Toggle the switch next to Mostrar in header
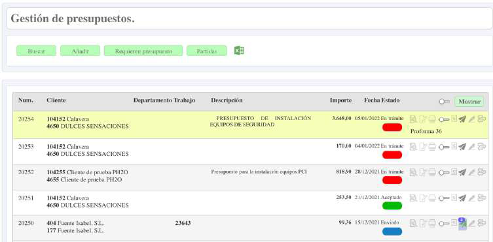The height and width of the screenshot is (242, 493). [x=445, y=102]
